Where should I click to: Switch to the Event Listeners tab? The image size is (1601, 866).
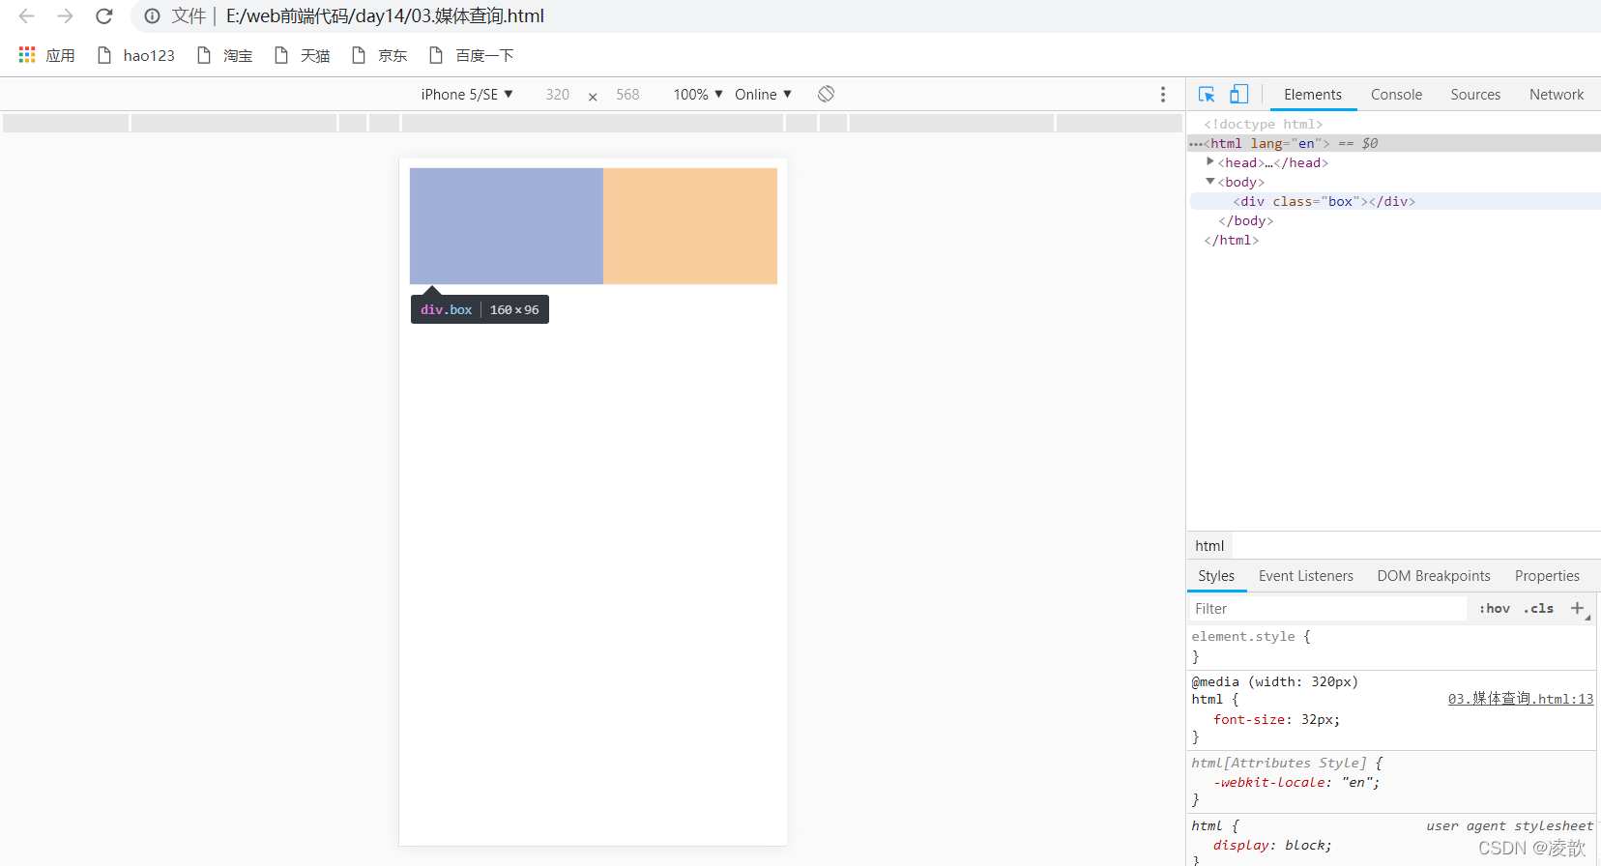pyautogui.click(x=1305, y=575)
